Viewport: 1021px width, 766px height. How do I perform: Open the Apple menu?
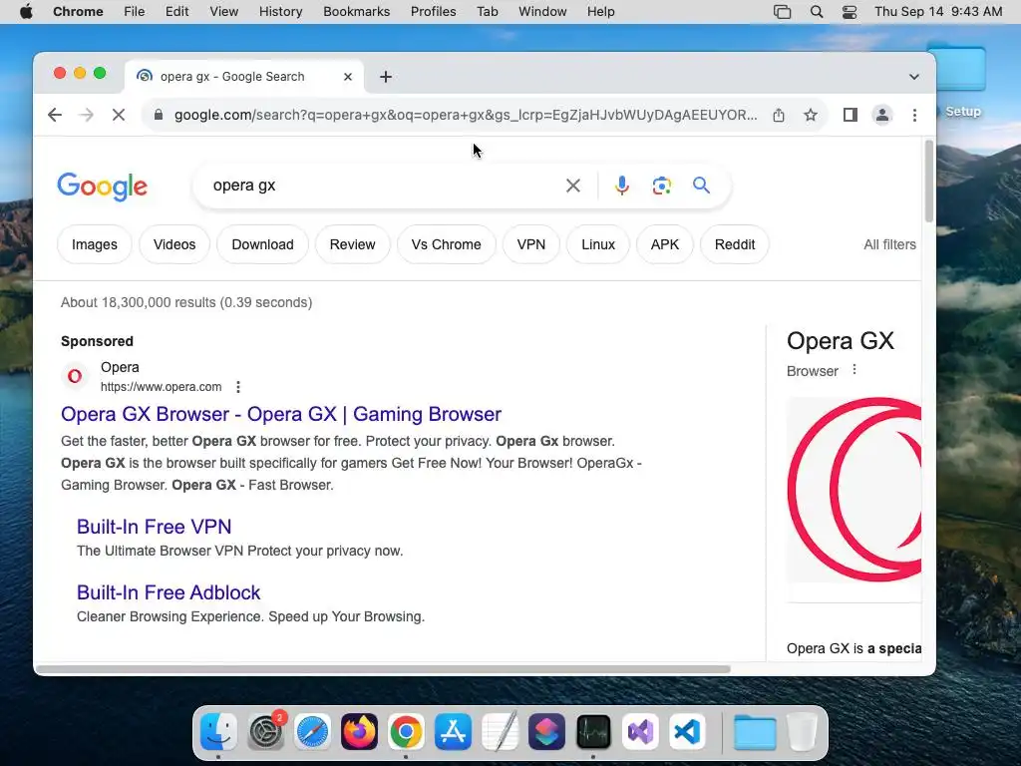(x=26, y=12)
